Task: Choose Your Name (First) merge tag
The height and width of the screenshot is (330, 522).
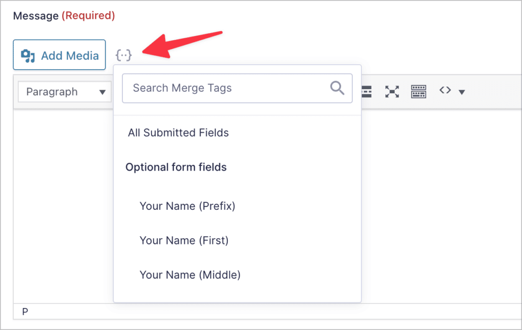Action: point(184,240)
